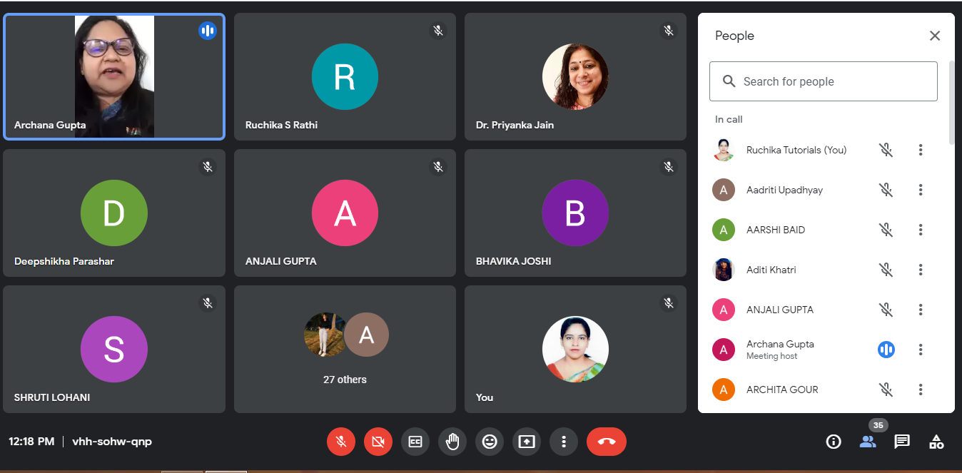Open the activities shapes icon
962x473 pixels.
[936, 442]
